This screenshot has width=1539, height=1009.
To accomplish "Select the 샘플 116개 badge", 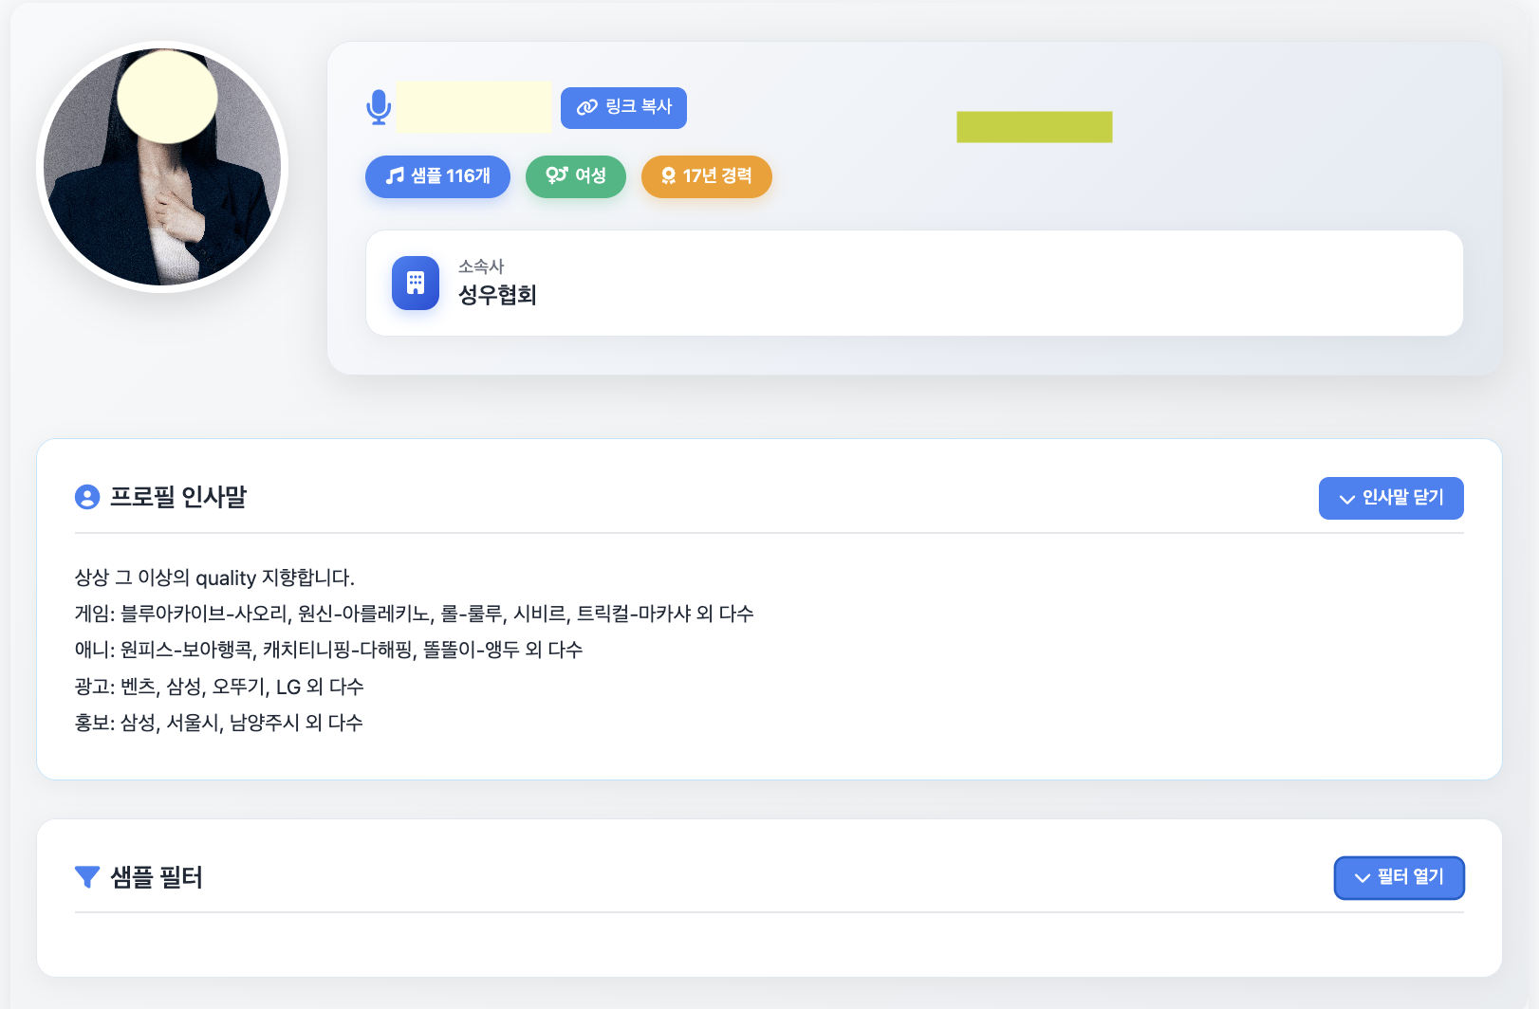I will (x=437, y=176).
